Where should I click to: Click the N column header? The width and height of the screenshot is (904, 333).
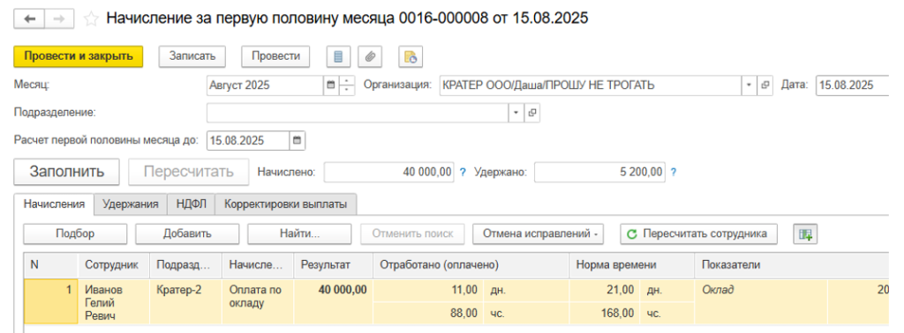click(50, 264)
